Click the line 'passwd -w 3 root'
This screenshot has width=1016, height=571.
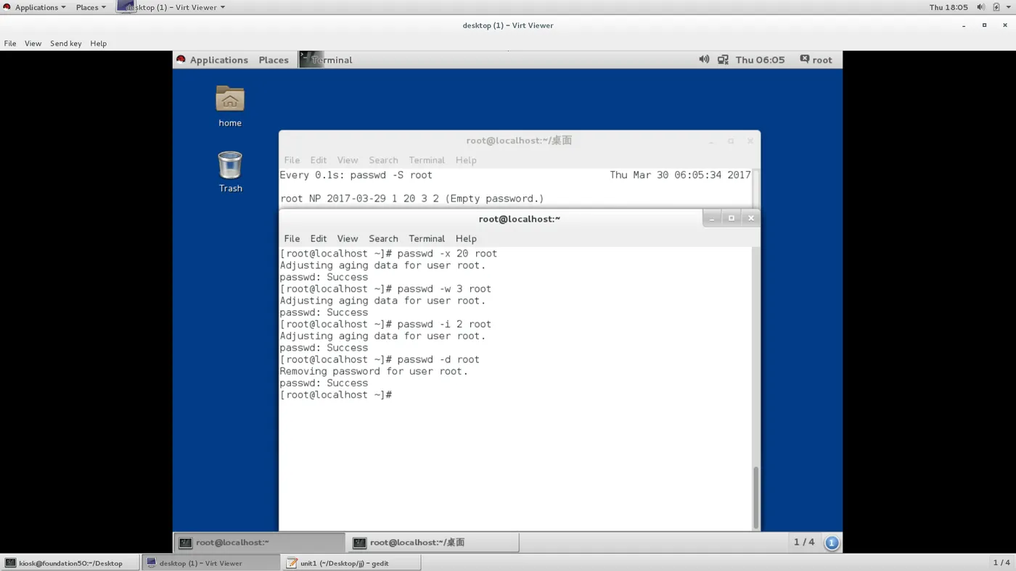(x=385, y=288)
